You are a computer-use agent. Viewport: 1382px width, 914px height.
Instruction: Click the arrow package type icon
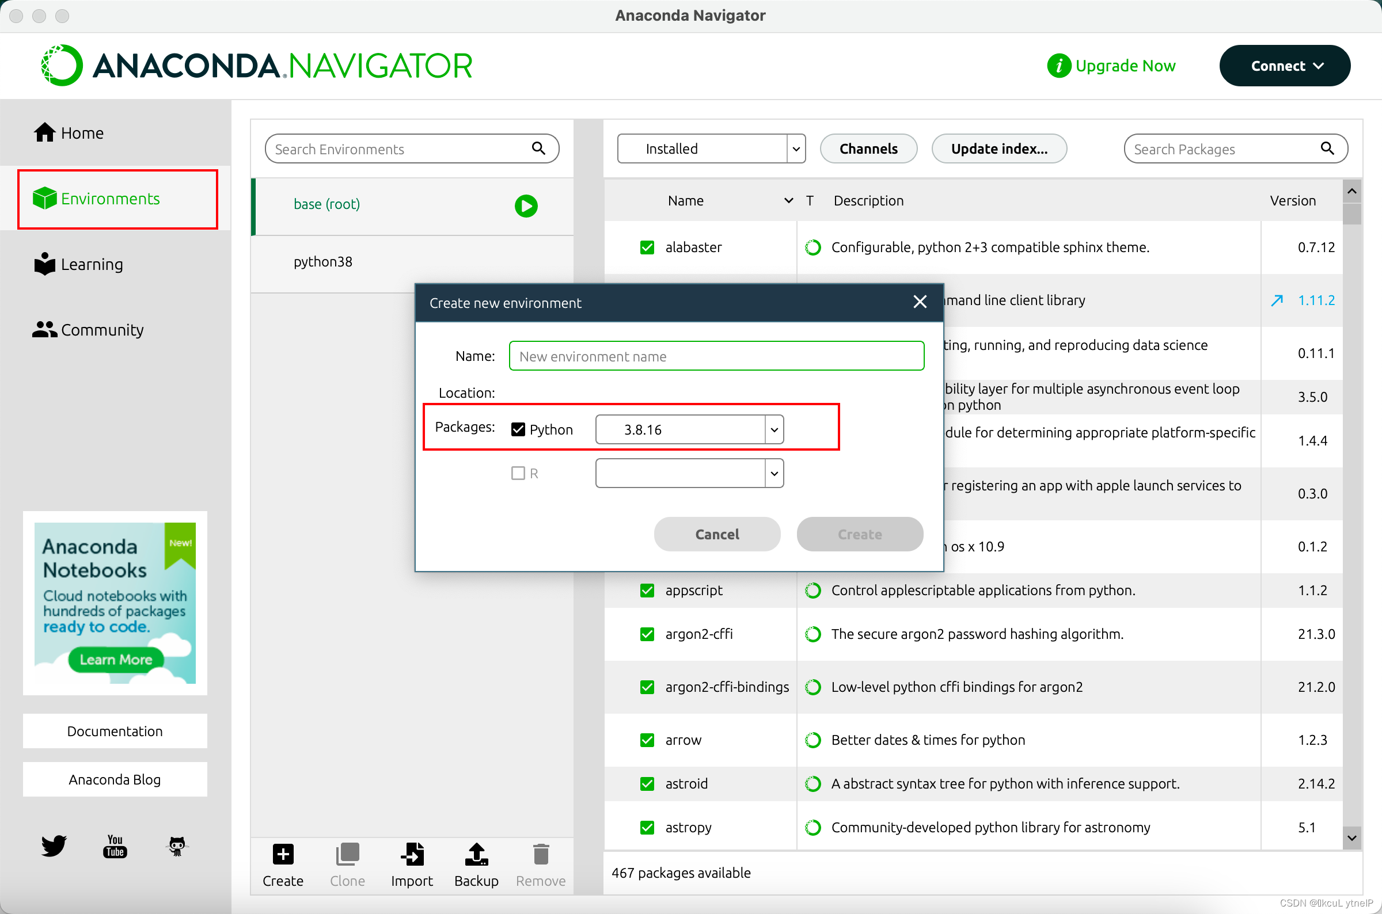pos(813,740)
